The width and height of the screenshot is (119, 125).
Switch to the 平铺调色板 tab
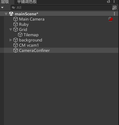[x=27, y=2]
